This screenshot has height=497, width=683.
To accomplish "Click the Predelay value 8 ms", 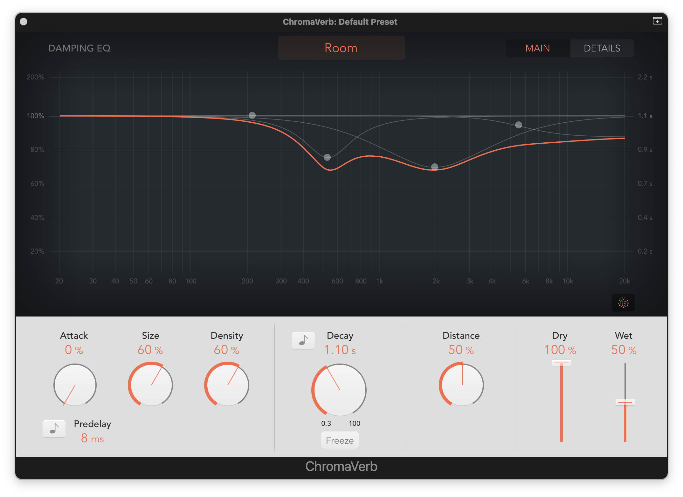I will 93,439.
